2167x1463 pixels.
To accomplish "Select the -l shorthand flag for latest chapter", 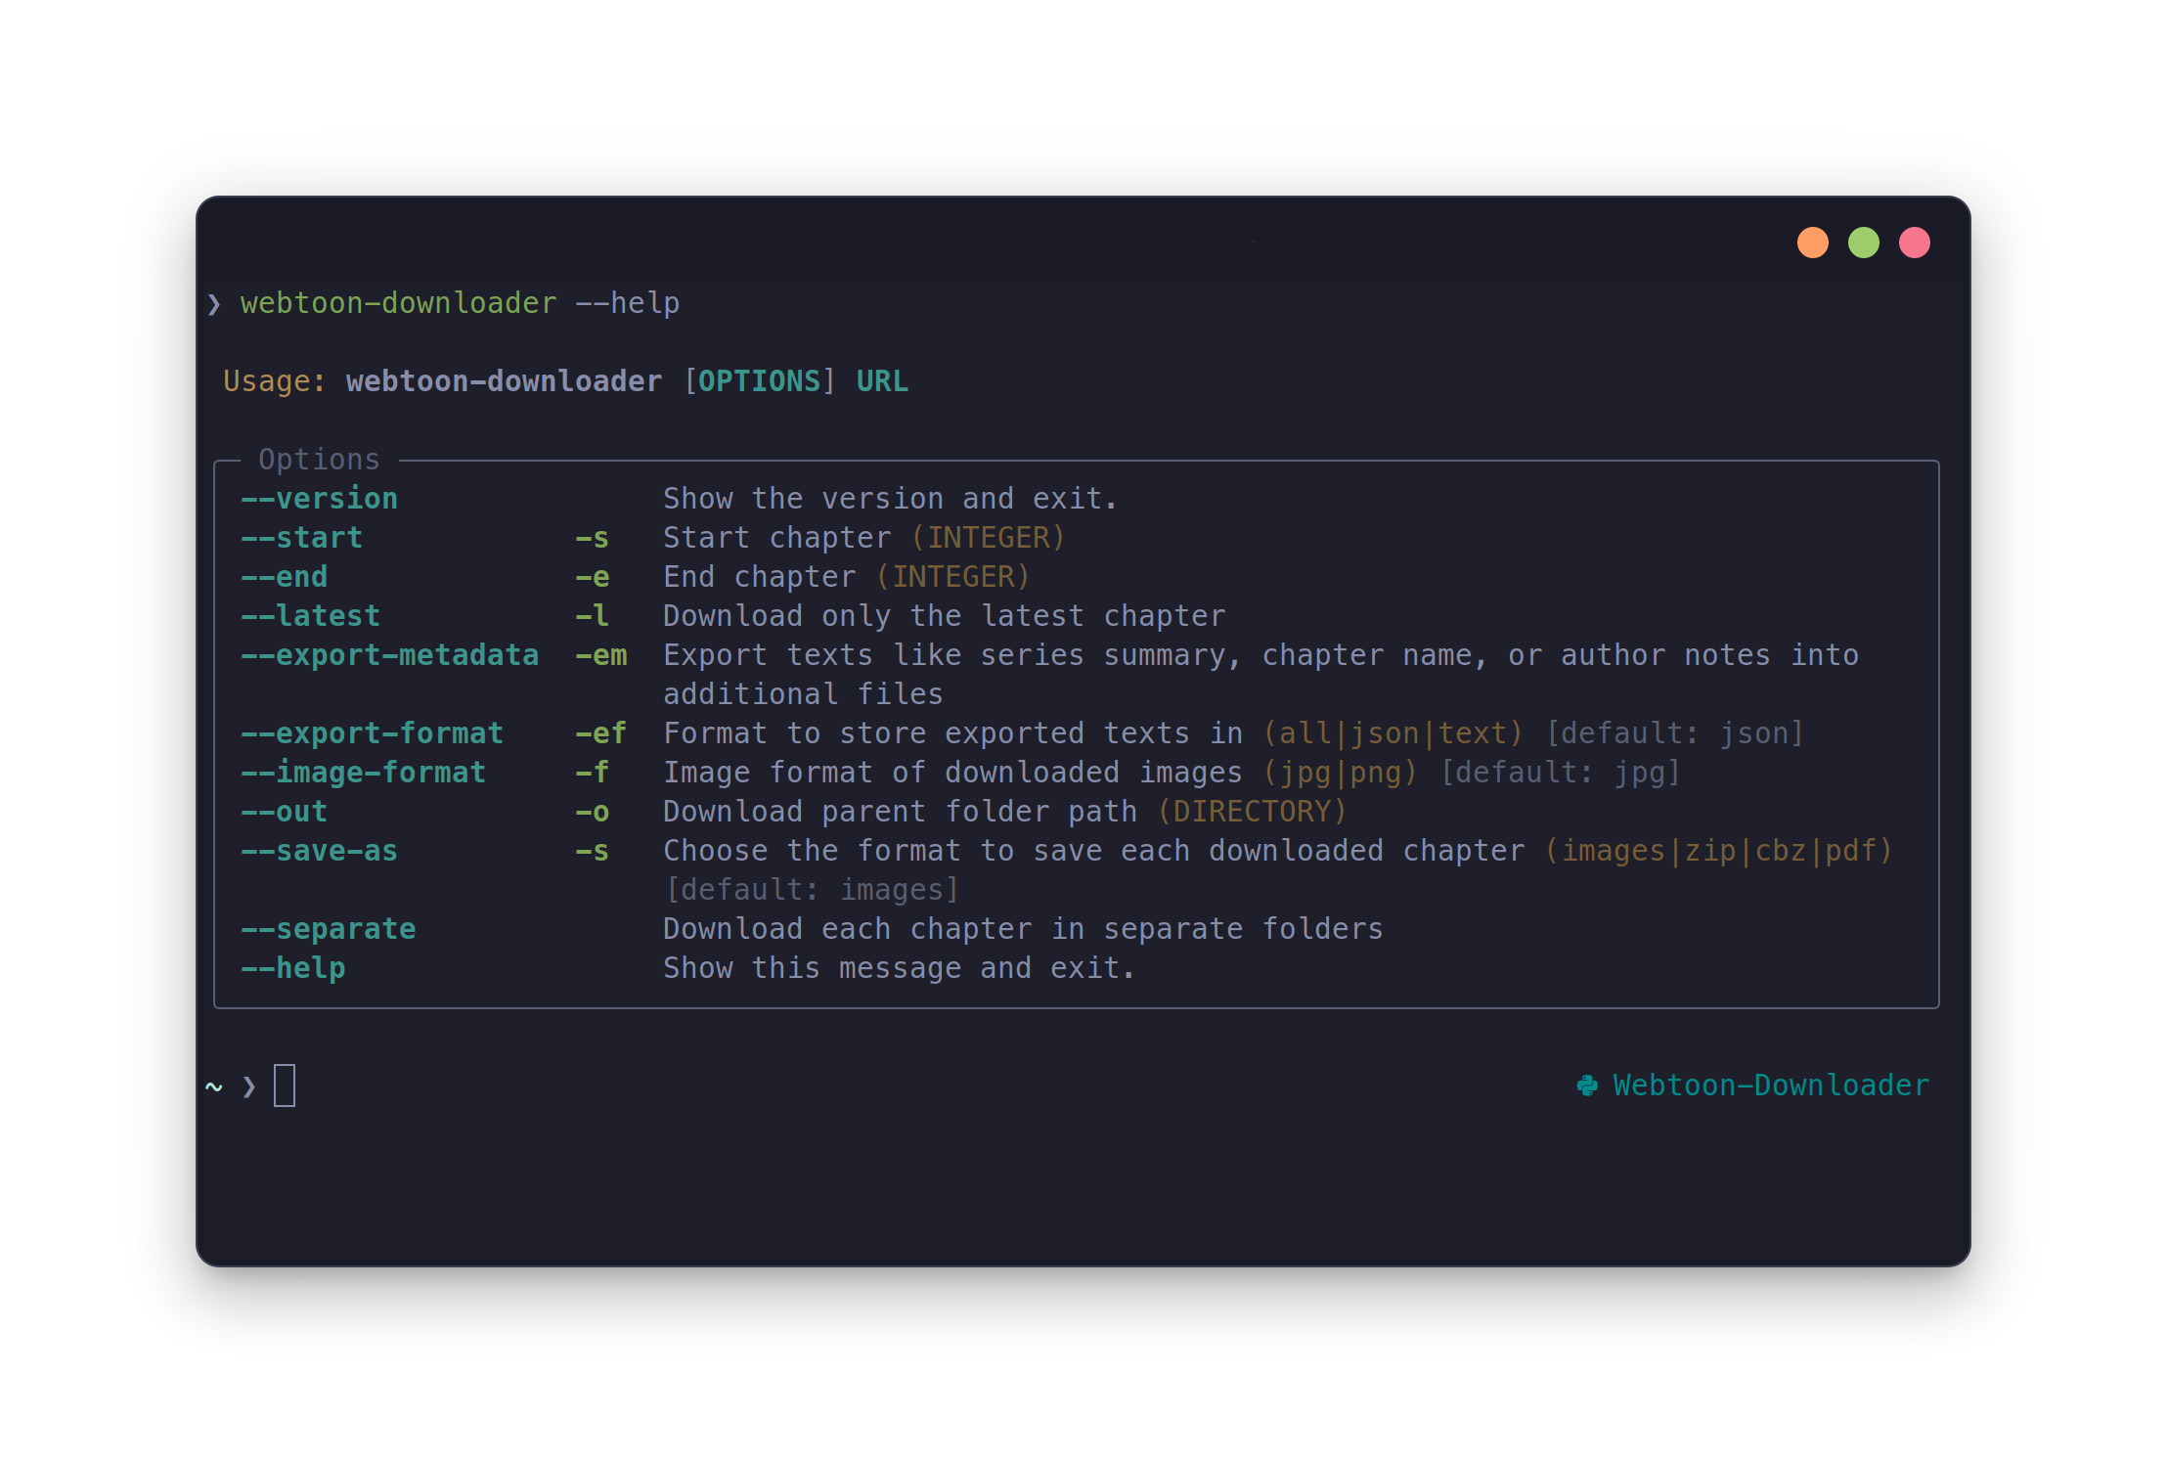I will click(593, 615).
